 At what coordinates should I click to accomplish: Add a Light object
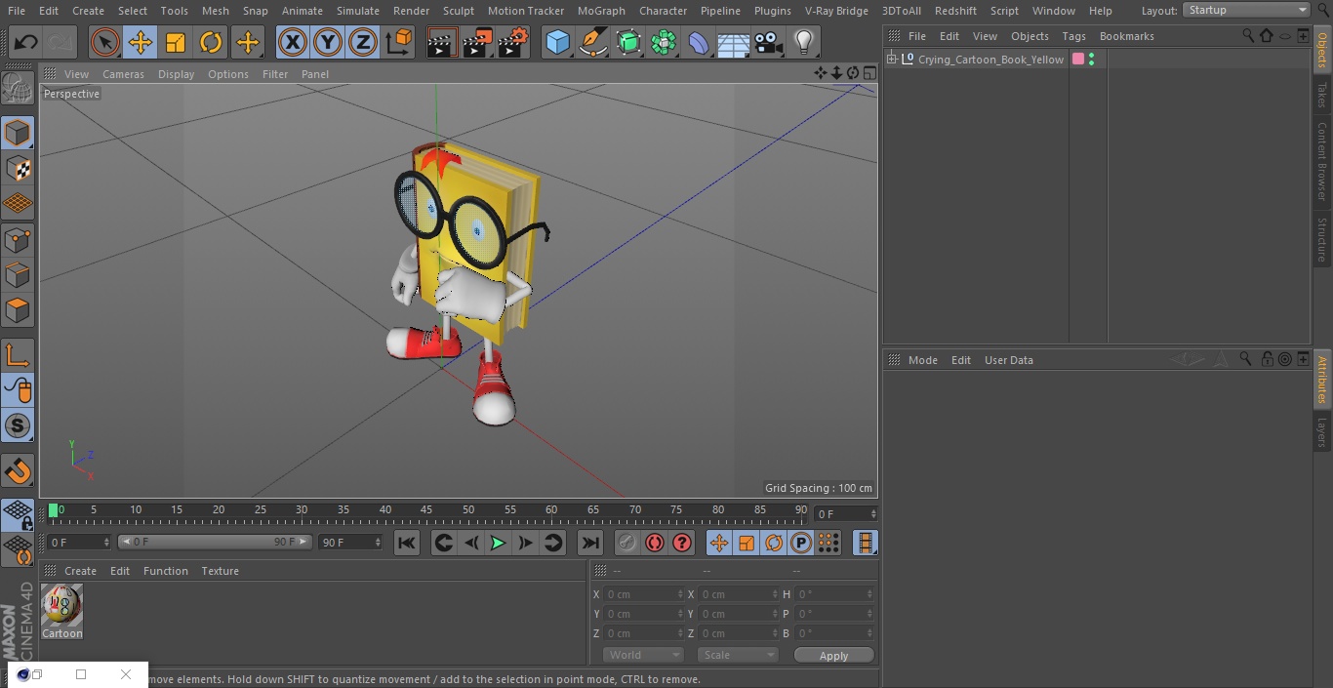[x=803, y=42]
